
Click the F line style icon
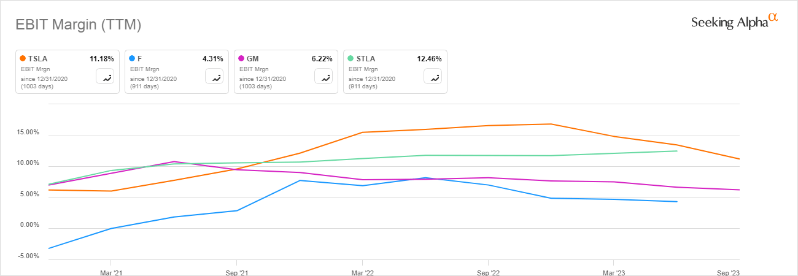click(214, 77)
